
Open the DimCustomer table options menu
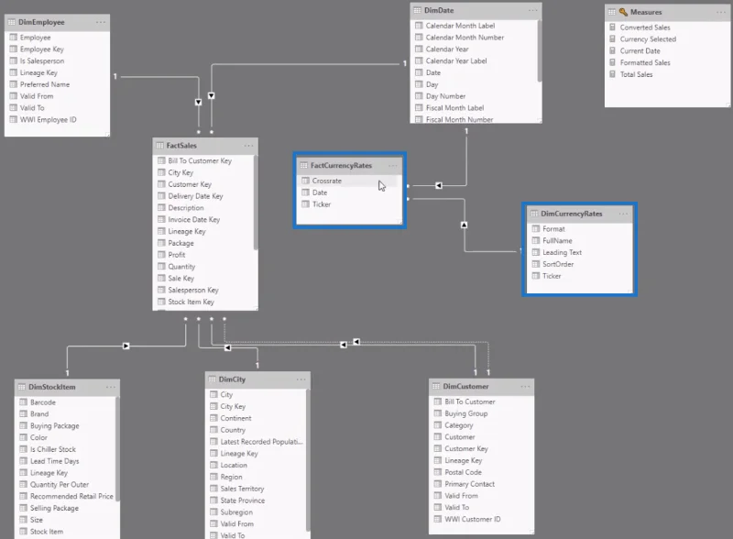(x=525, y=387)
